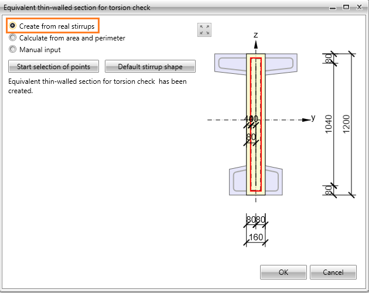Select the 160 width dimension label
Image resolution: width=369 pixels, height=293 pixels.
tap(256, 237)
